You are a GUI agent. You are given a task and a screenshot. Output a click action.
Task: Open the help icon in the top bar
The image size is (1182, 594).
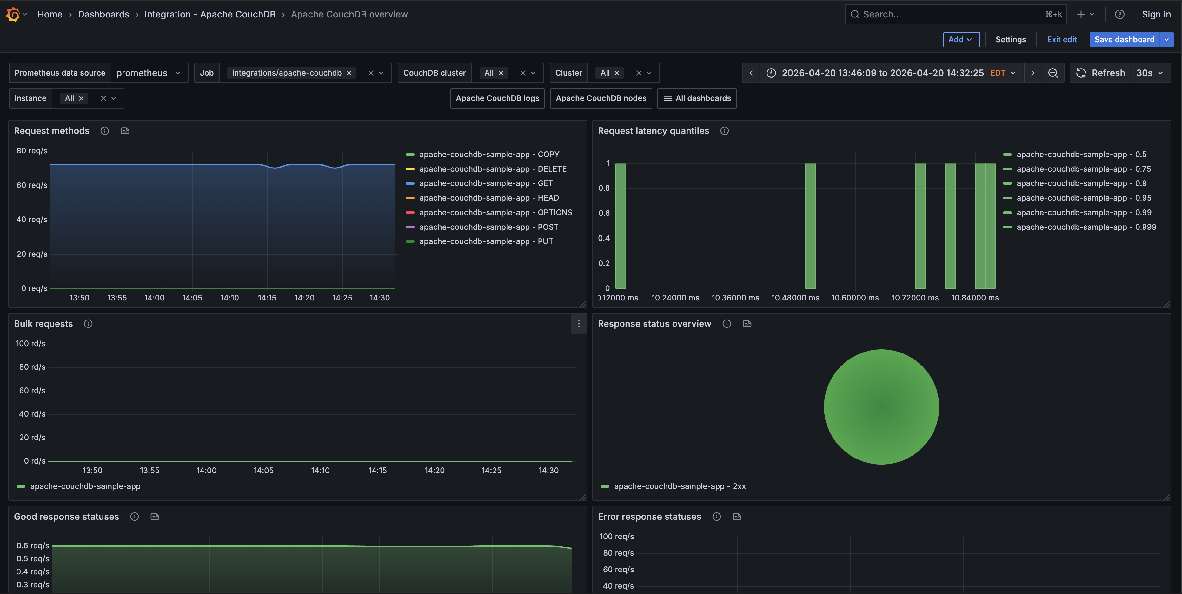pyautogui.click(x=1119, y=14)
